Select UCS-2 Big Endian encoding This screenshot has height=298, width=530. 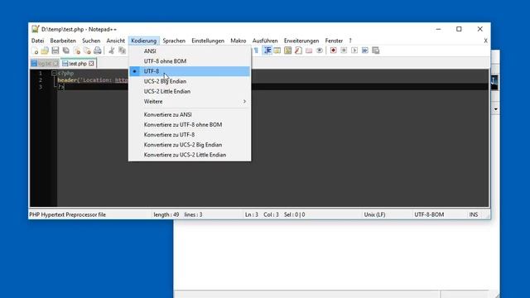(x=190, y=81)
